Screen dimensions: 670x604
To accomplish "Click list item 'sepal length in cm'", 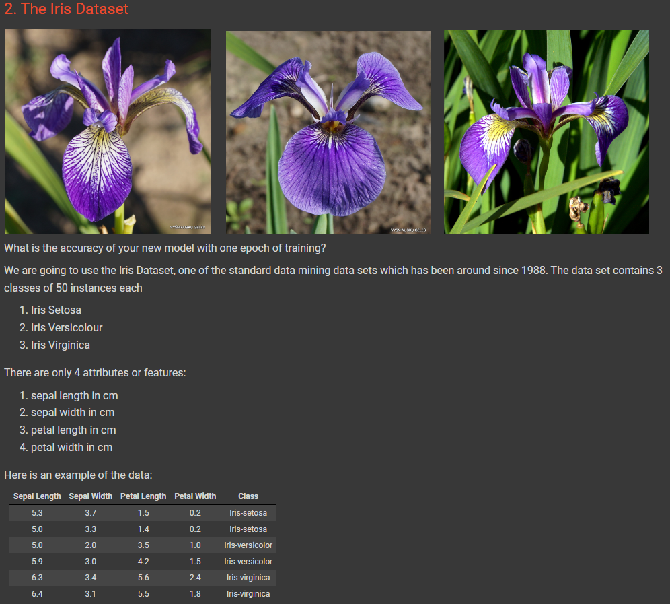I will tap(75, 396).
